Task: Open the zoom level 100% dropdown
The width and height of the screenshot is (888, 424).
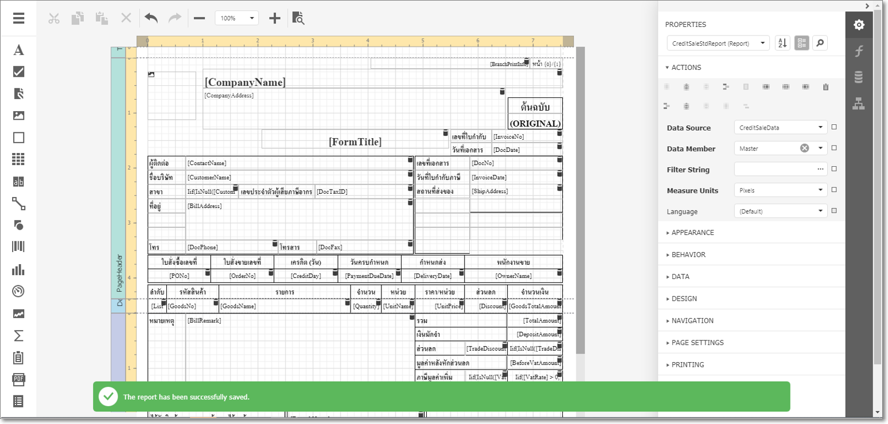Action: 237,18
